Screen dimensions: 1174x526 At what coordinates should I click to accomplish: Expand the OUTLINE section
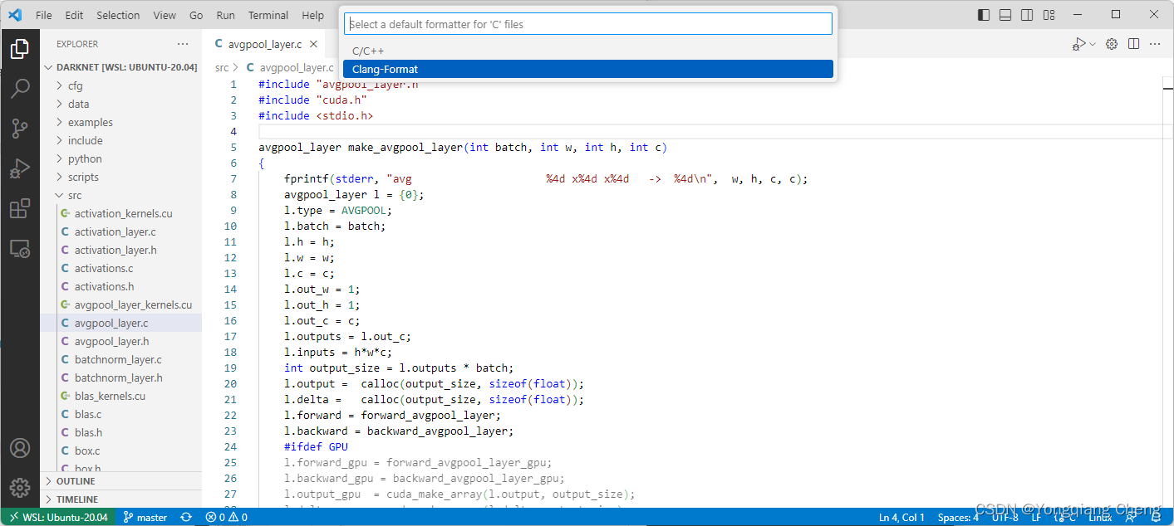point(76,480)
